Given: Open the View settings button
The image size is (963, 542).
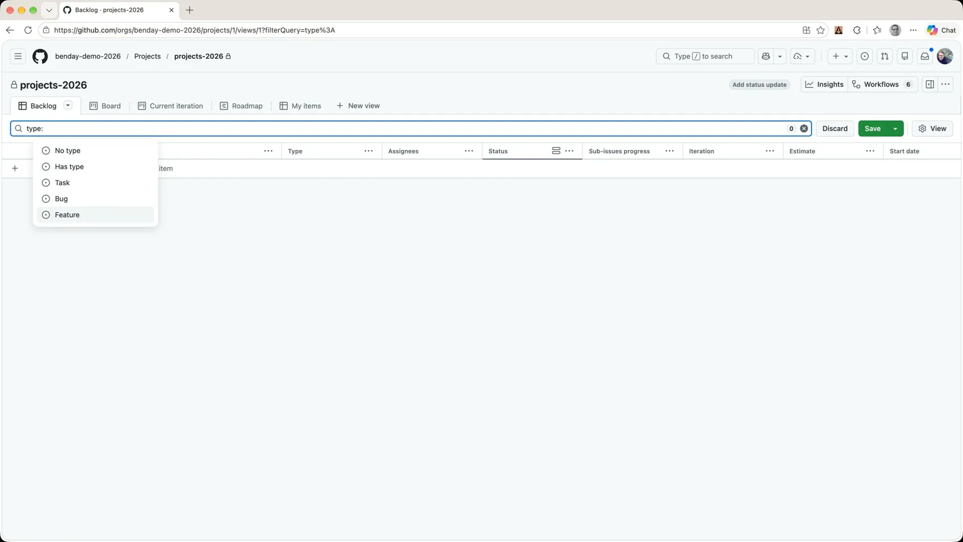Looking at the screenshot, I should tap(932, 129).
